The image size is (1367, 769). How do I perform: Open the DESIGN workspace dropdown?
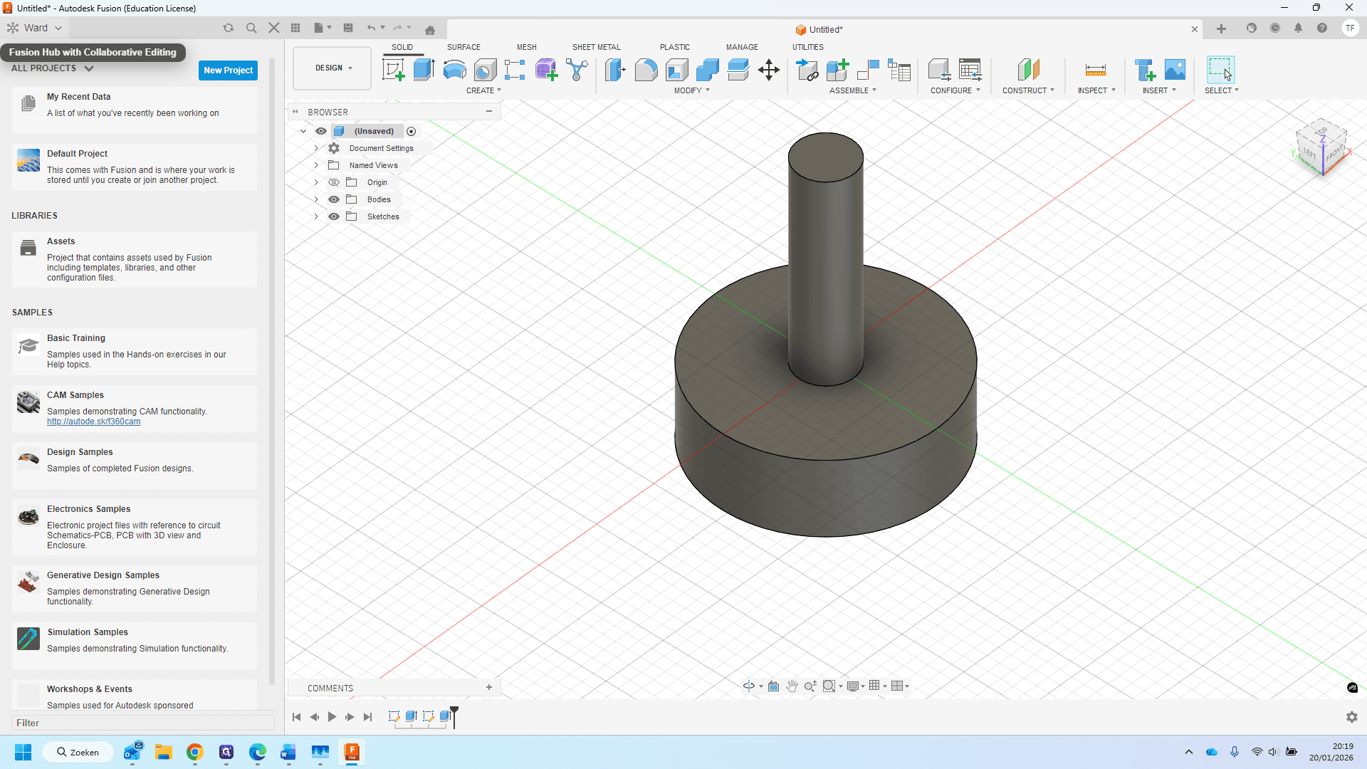pyautogui.click(x=332, y=68)
